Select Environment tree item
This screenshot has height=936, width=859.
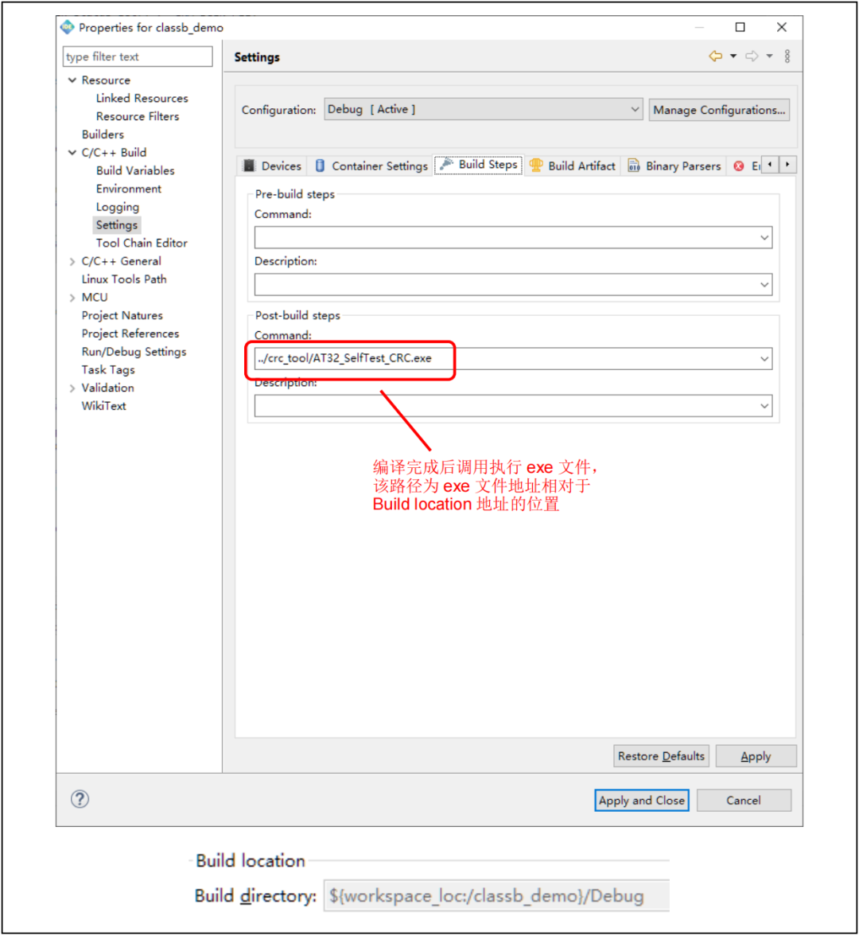[x=129, y=189]
